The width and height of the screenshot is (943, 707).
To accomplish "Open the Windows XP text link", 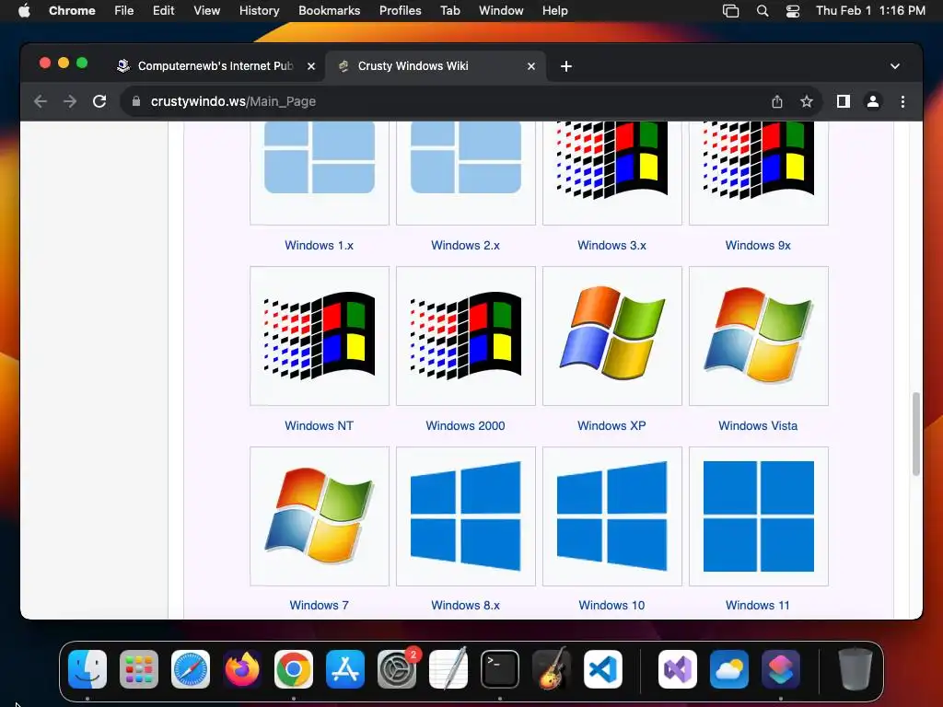I will click(611, 425).
